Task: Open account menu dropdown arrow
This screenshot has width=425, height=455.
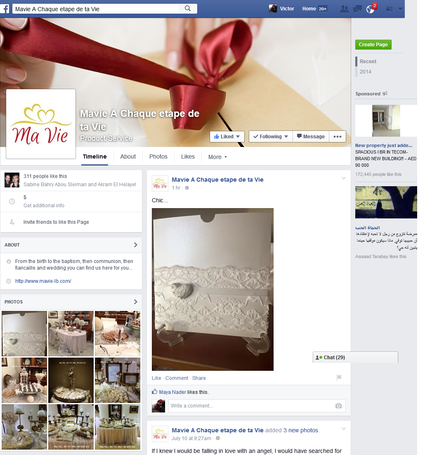Action: pos(400,9)
